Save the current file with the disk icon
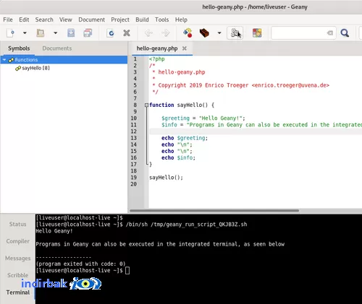The height and width of the screenshot is (304, 362). pos(71,32)
